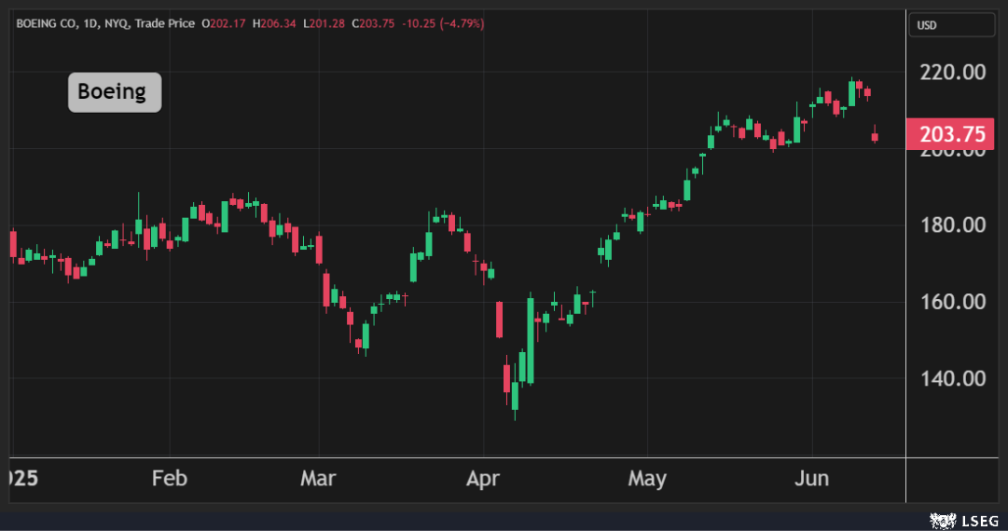1008x531 pixels.
Task: Click the 140.00 price axis label
Action: [952, 378]
